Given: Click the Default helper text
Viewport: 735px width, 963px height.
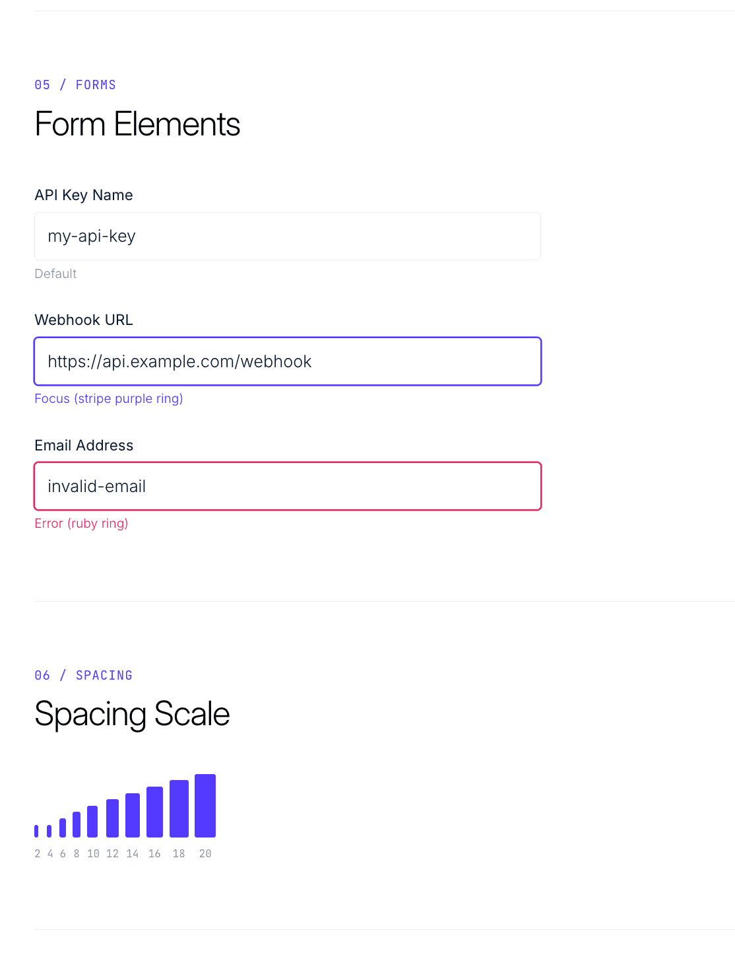Looking at the screenshot, I should click(55, 273).
